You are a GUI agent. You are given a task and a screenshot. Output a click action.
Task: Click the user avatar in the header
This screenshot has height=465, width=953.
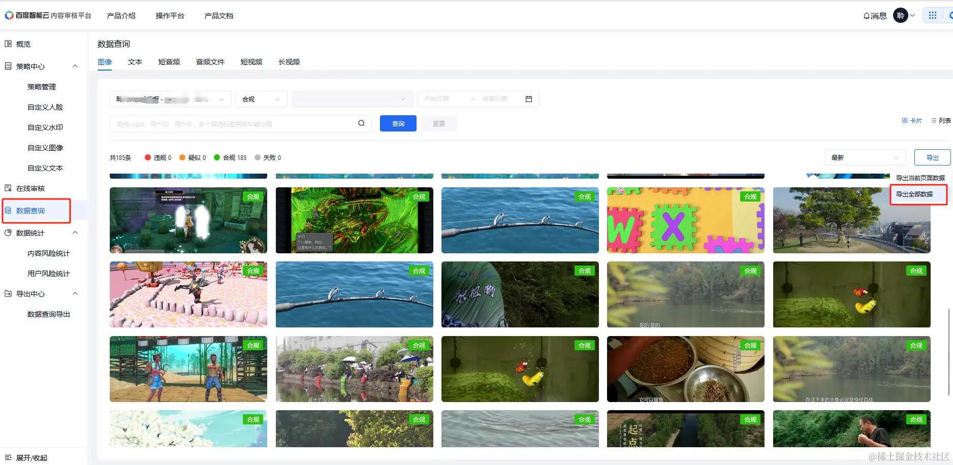coord(901,15)
